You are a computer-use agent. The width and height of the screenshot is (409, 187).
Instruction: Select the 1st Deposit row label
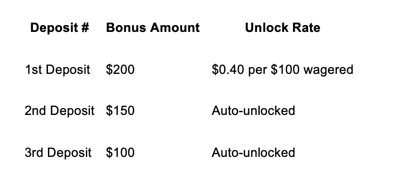[x=58, y=70]
